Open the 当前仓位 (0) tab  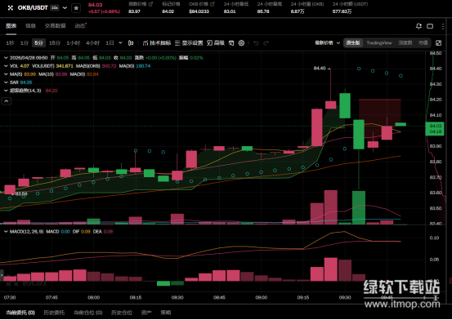pyautogui.click(x=88, y=313)
